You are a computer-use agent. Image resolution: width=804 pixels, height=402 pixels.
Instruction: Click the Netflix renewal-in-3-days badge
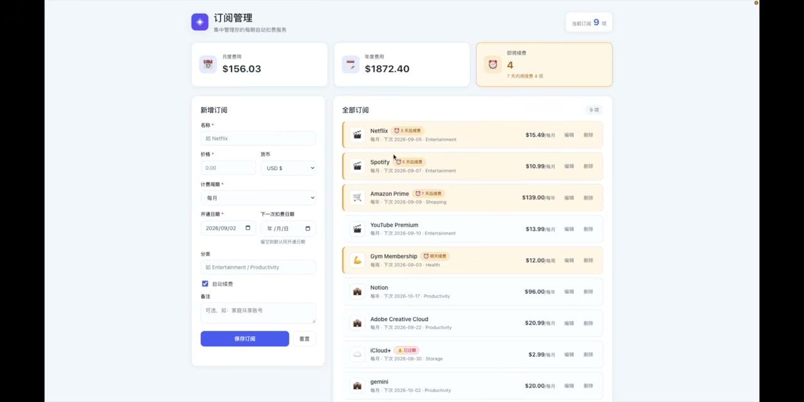pyautogui.click(x=408, y=131)
